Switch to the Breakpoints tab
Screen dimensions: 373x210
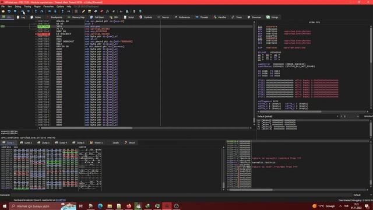point(54,17)
